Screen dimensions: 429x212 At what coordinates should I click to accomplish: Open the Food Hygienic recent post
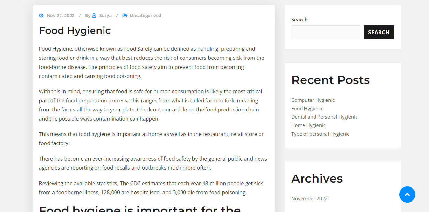[307, 108]
